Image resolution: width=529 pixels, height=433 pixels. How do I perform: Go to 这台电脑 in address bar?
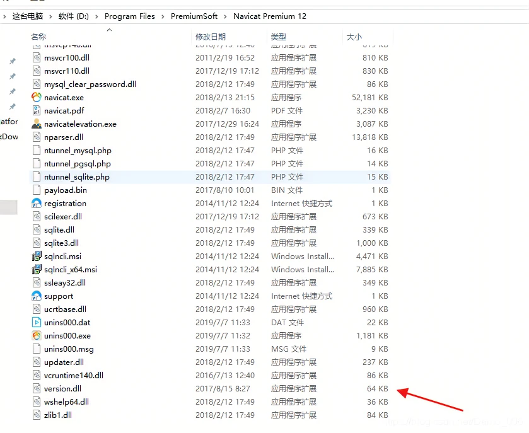(x=28, y=16)
